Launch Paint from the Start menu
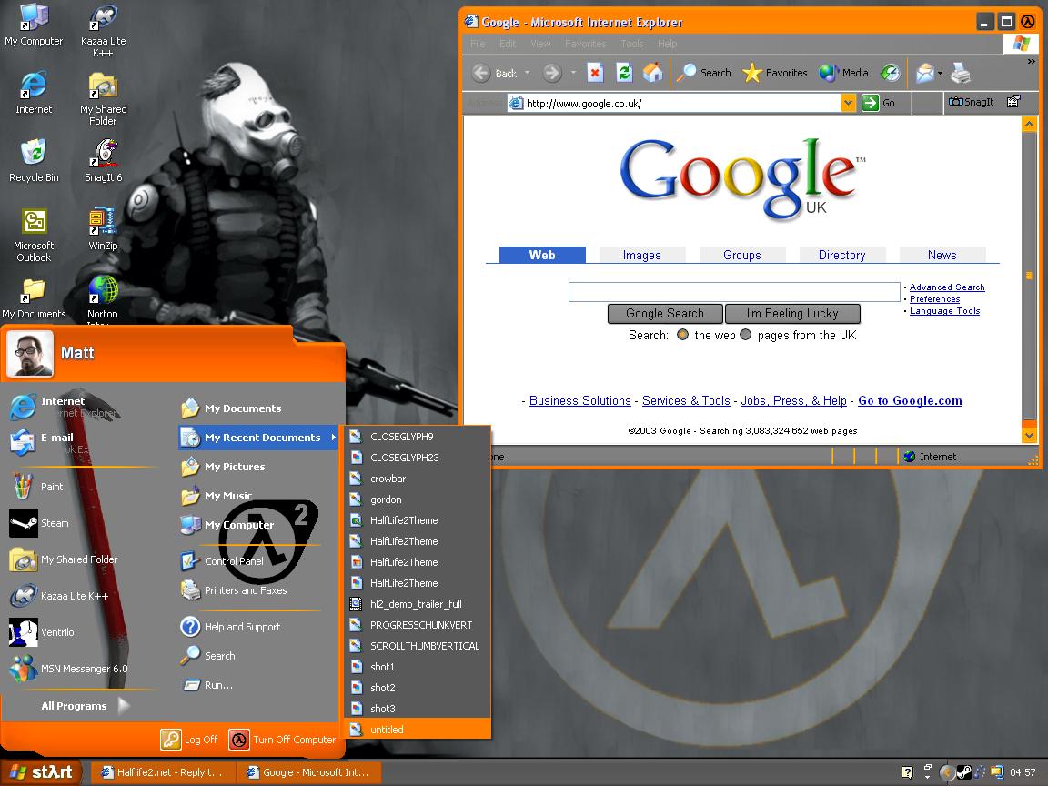 [x=38, y=487]
